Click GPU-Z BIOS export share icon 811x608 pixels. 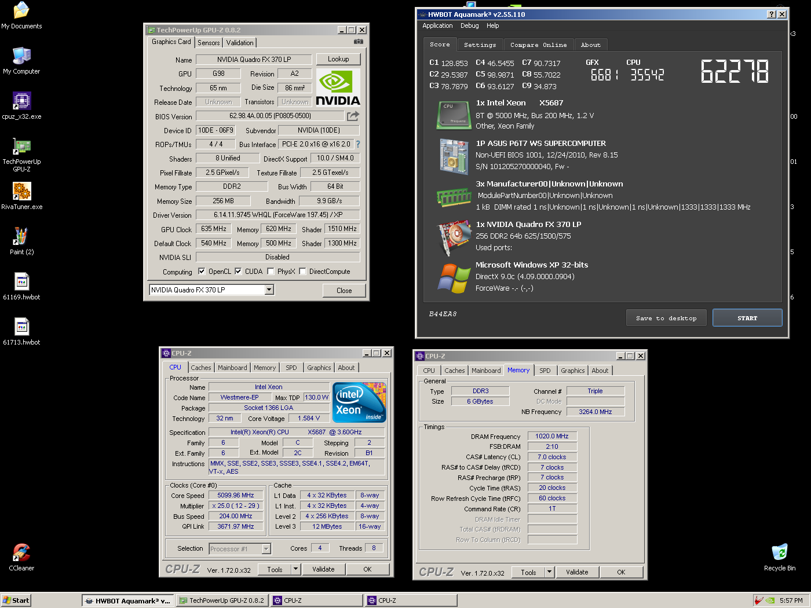tap(353, 116)
